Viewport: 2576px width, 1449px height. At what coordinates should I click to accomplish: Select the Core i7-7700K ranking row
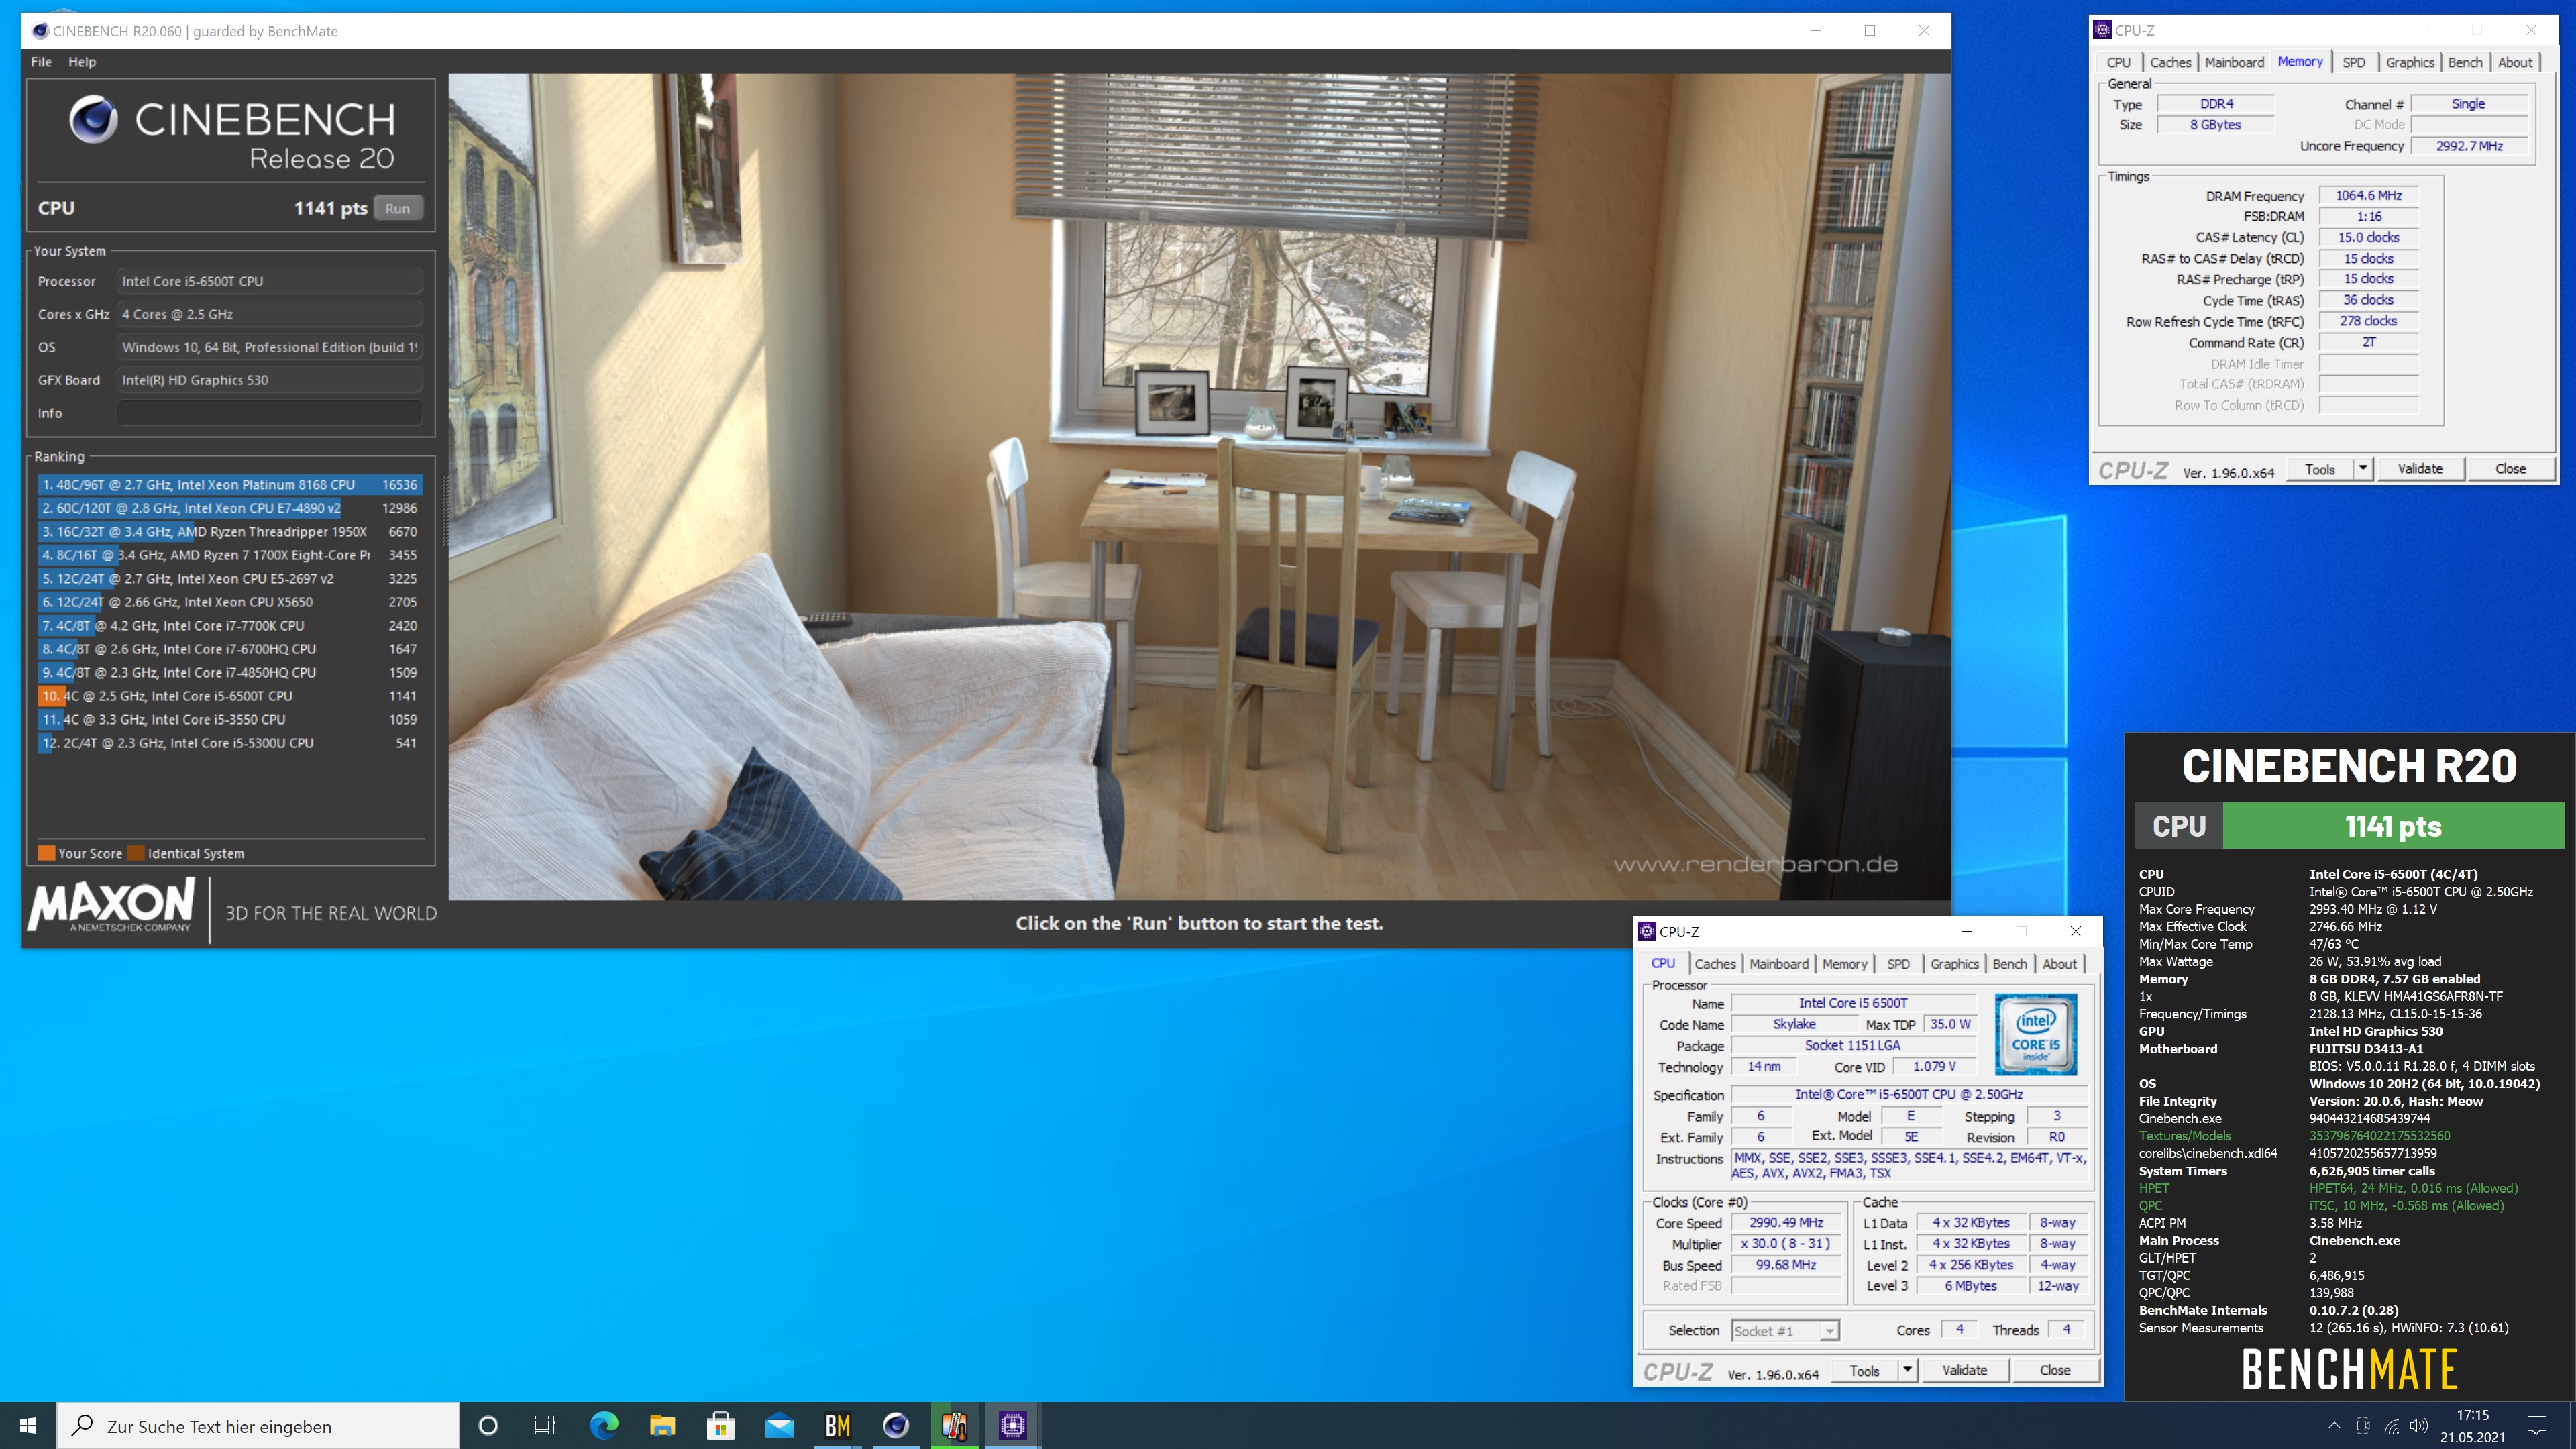(230, 625)
